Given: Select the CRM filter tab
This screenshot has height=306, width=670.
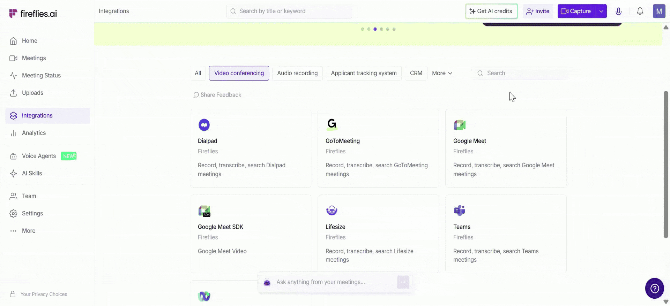Looking at the screenshot, I should pyautogui.click(x=416, y=73).
